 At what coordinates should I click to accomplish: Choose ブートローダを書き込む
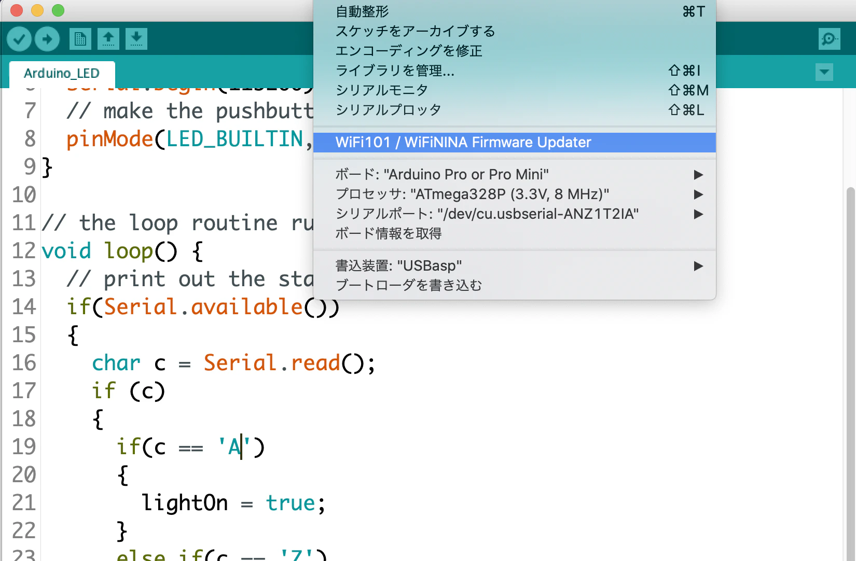[x=515, y=286]
